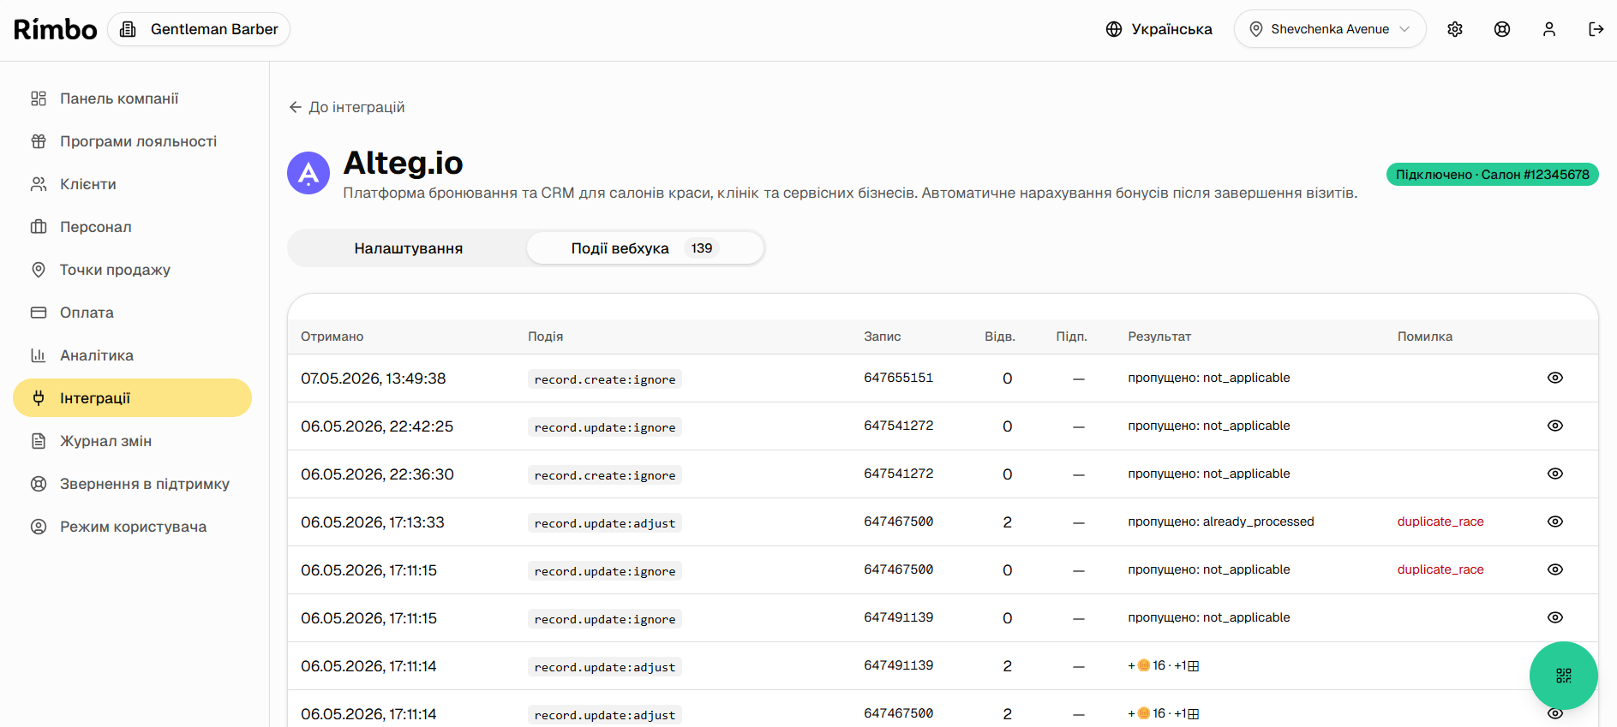Click the card icon for Оплата
Screen dimensions: 1617x727
39,313
